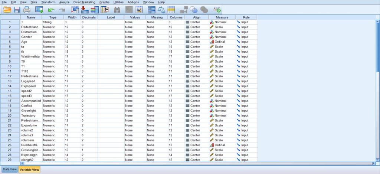Select row number 5 header
The height and width of the screenshot is (174, 380).
coord(10,42)
